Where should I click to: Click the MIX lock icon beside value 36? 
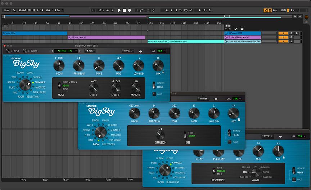tap(163, 72)
